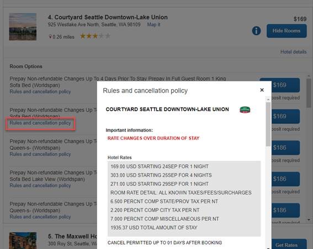This screenshot has height=249, width=313.
Task: Click the 'Important information:' label
Action: tap(129, 130)
